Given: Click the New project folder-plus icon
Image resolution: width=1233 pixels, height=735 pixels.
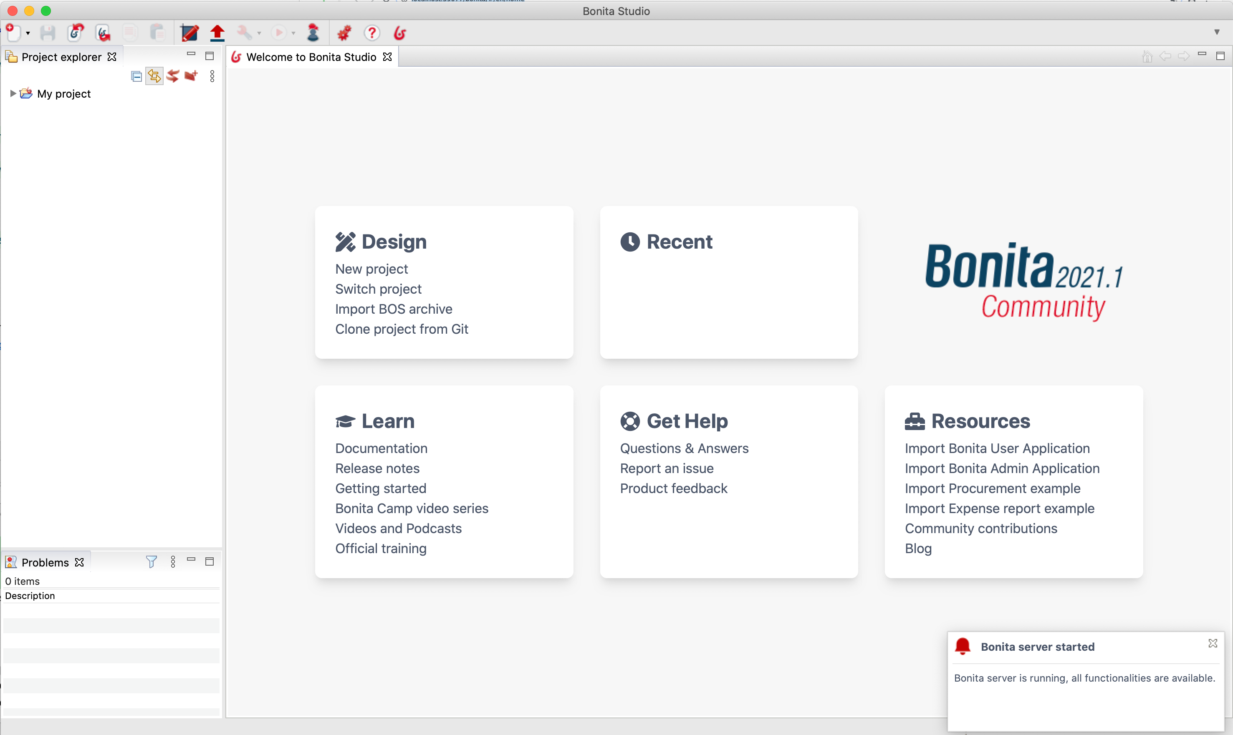Looking at the screenshot, I should pos(191,76).
